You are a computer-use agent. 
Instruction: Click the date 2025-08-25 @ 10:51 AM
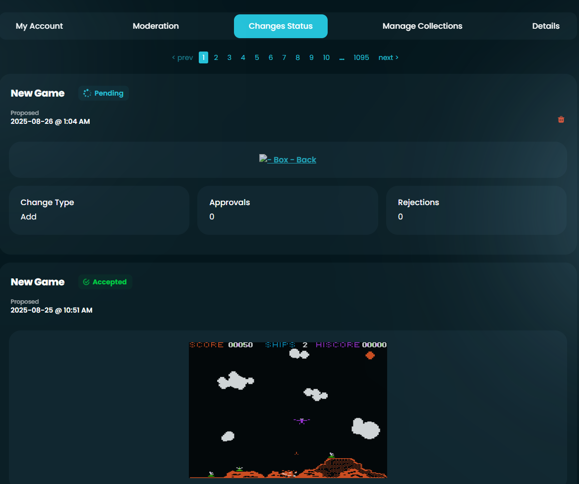[x=52, y=310]
